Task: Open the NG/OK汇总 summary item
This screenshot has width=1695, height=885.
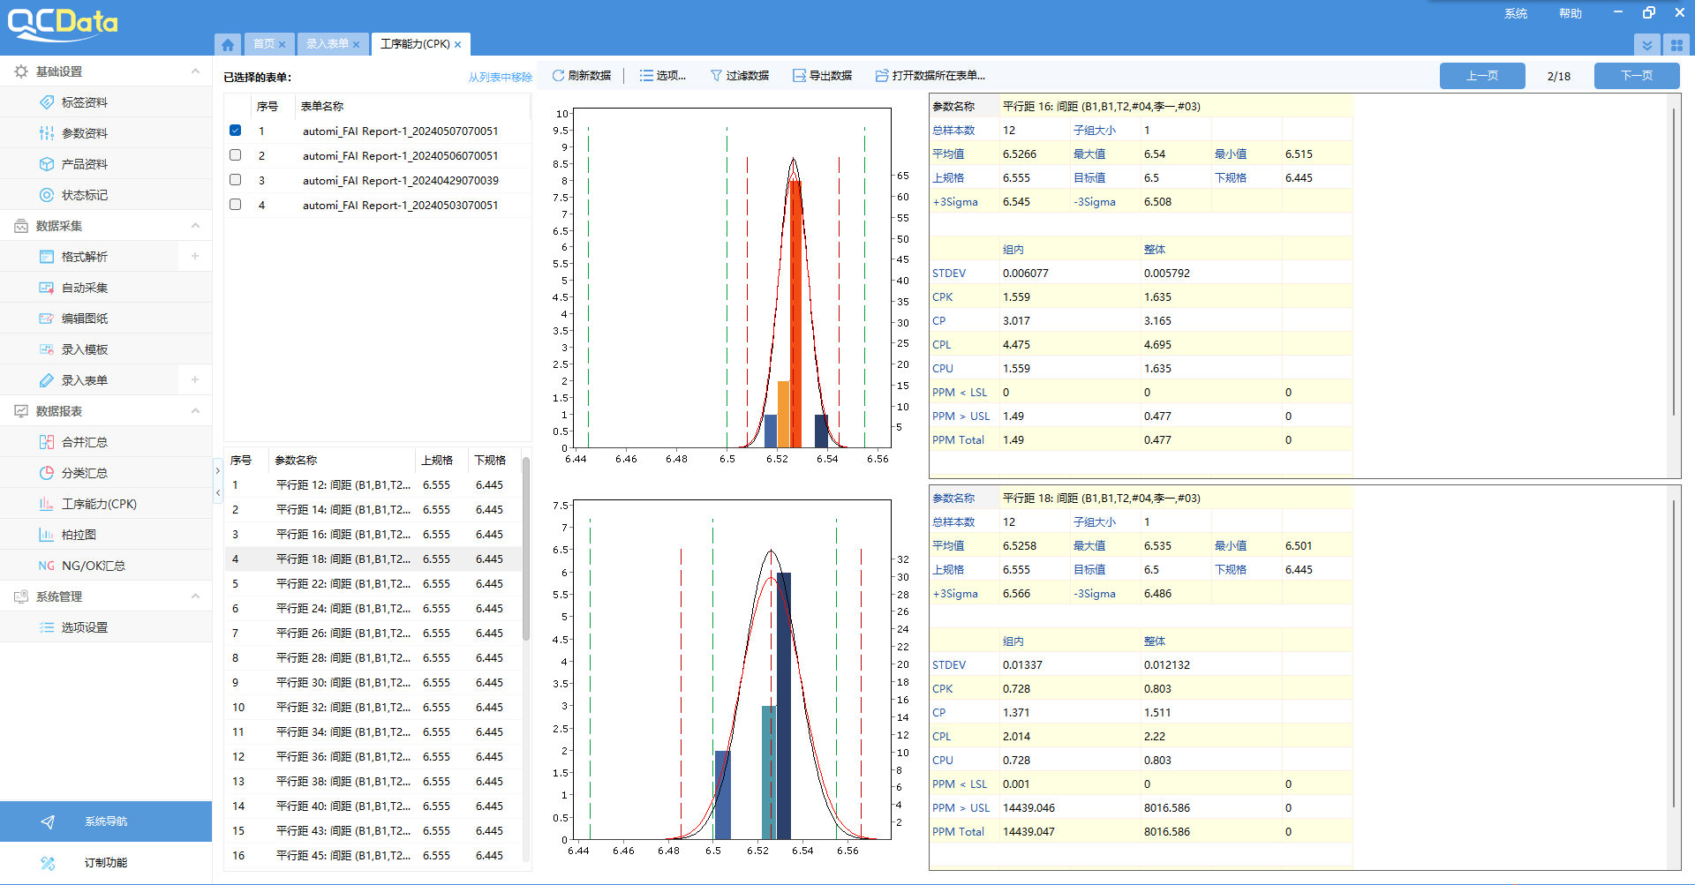Action: (93, 566)
